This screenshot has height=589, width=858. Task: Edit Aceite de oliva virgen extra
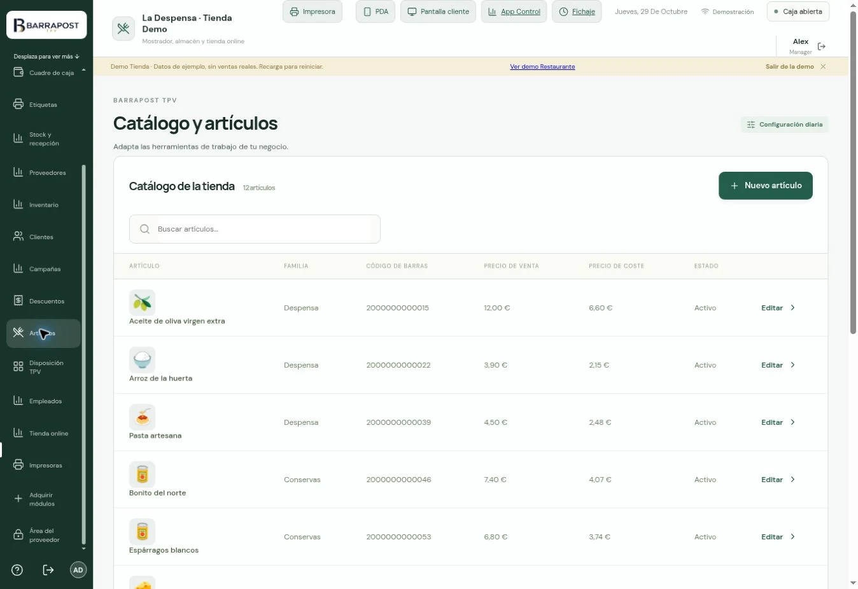(x=778, y=308)
